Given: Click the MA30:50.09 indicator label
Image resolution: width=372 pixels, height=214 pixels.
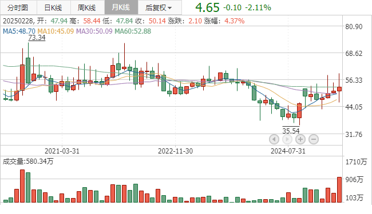Looking at the screenshot, I should 94,31.
